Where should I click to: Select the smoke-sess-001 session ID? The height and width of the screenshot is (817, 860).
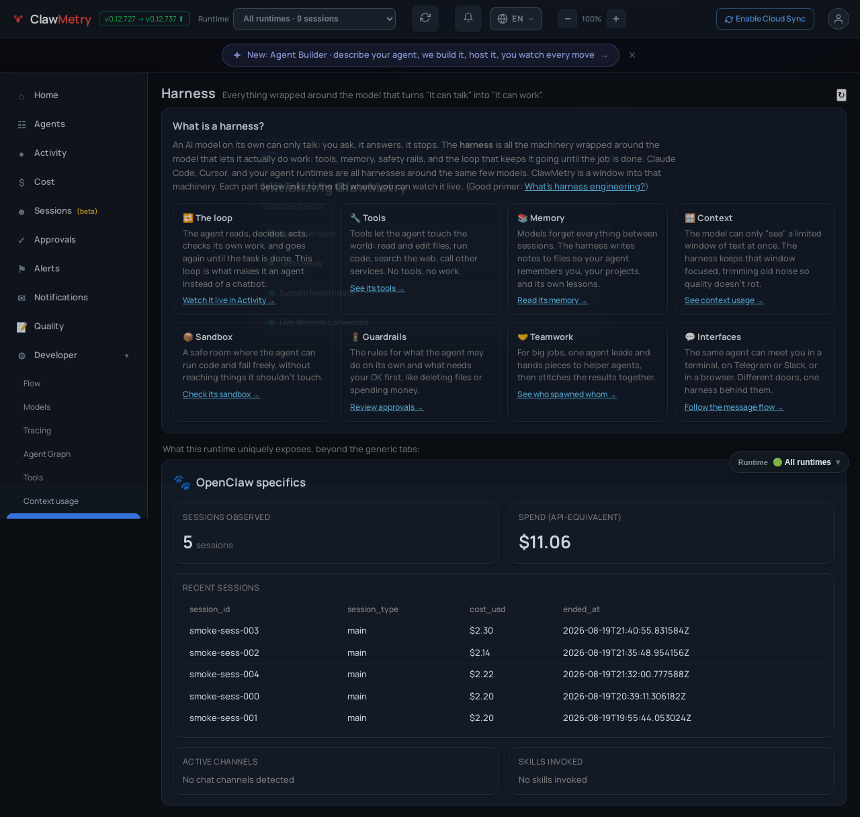pos(224,718)
